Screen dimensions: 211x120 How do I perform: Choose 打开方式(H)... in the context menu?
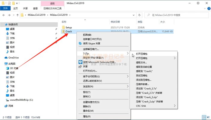(90, 71)
